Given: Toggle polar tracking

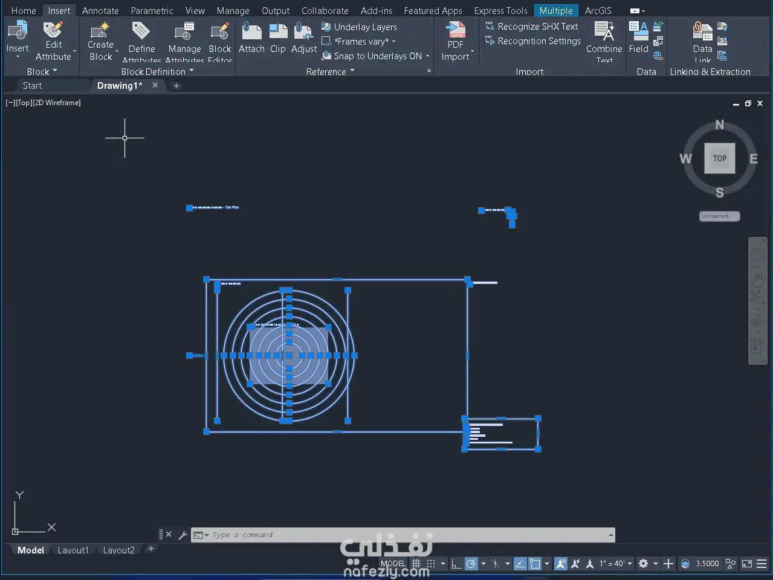Looking at the screenshot, I should coord(471,564).
